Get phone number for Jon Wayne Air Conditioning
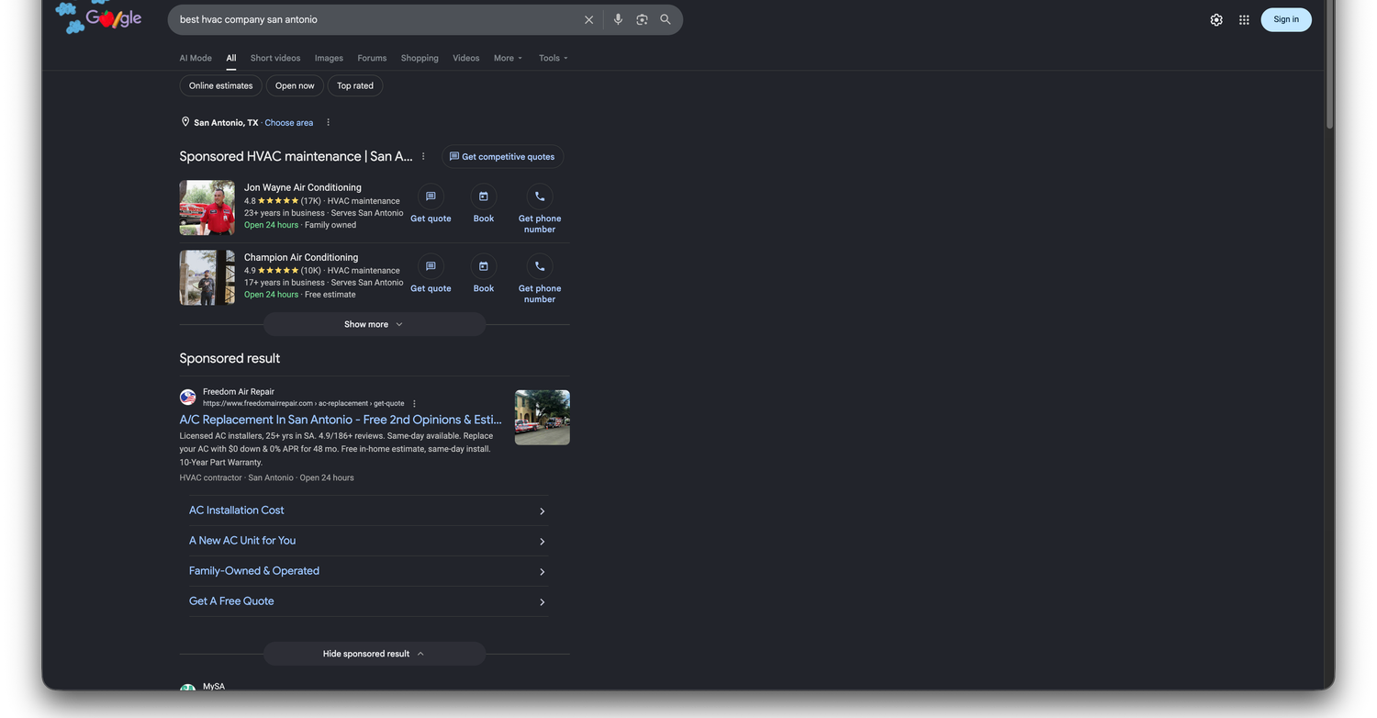Viewport: 1377px width, 718px height. pos(540,208)
